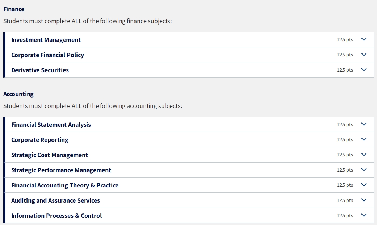The image size is (377, 225).
Task: Expand the Derivative Securities chevron arrow
Action: click(x=364, y=70)
